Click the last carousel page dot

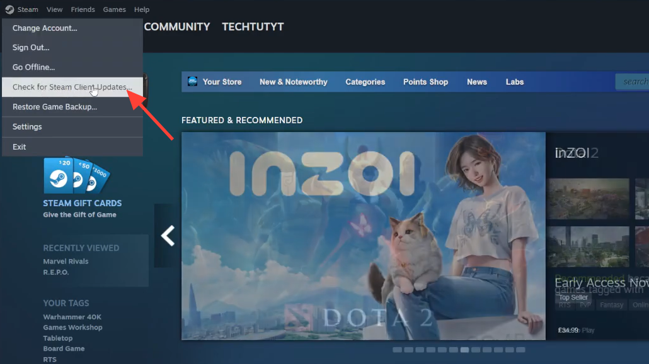point(520,350)
